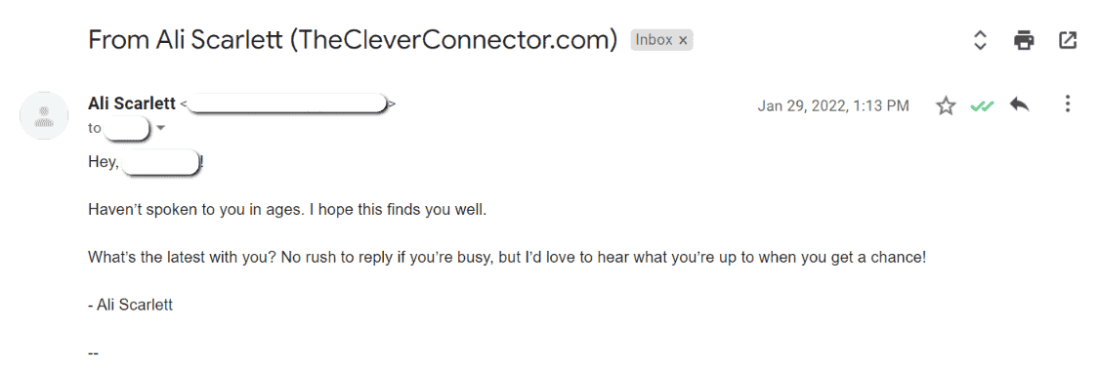Click the green double-check tracking icon

pos(982,105)
